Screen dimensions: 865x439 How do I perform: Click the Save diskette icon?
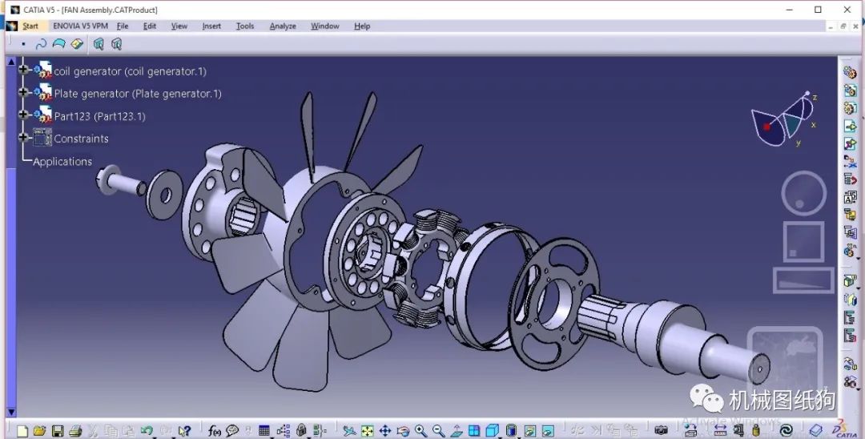pyautogui.click(x=58, y=431)
